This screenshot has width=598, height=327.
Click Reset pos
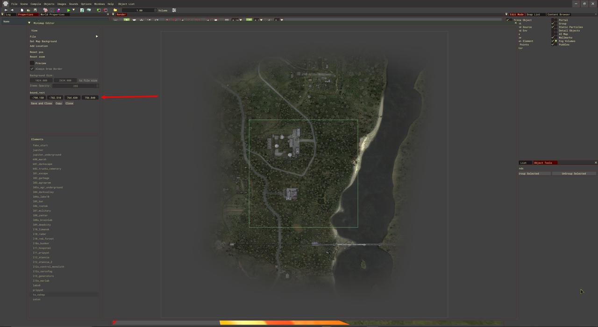click(x=36, y=52)
